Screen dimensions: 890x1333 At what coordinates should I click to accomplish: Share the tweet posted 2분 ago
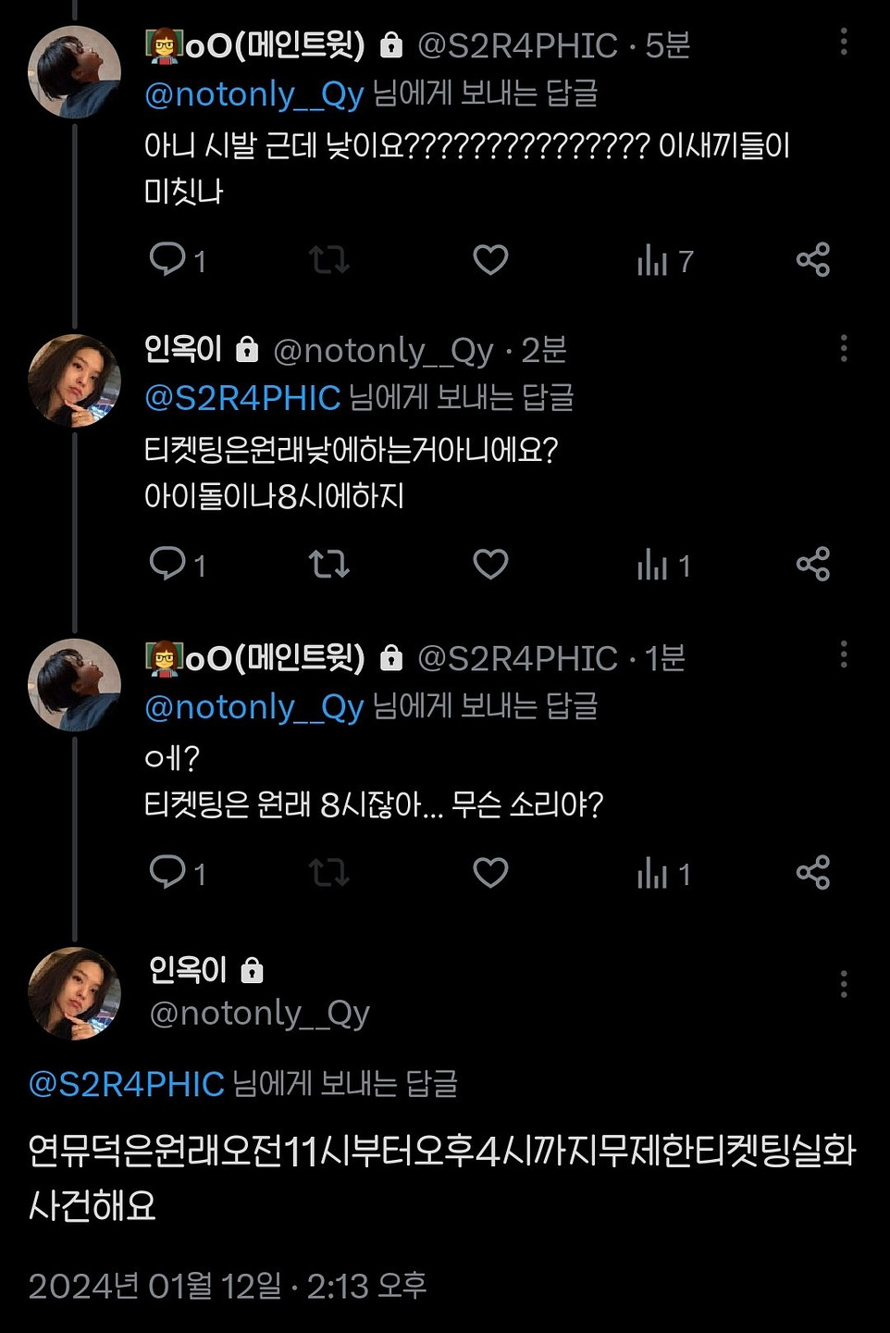tap(812, 563)
